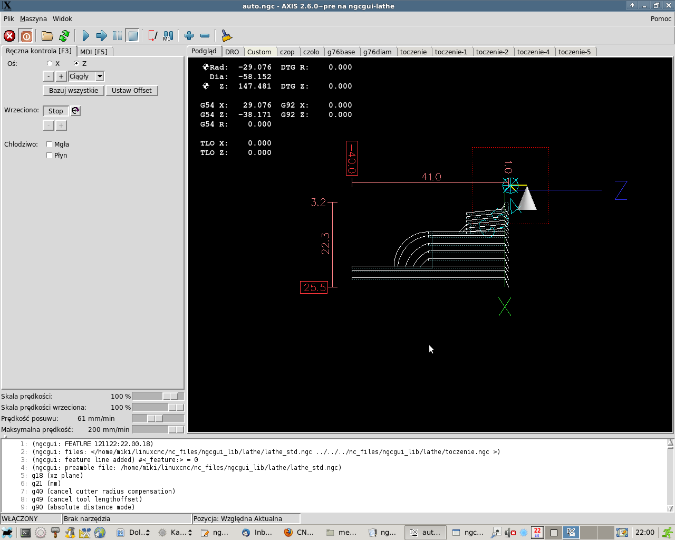Run the program with play icon

86,36
